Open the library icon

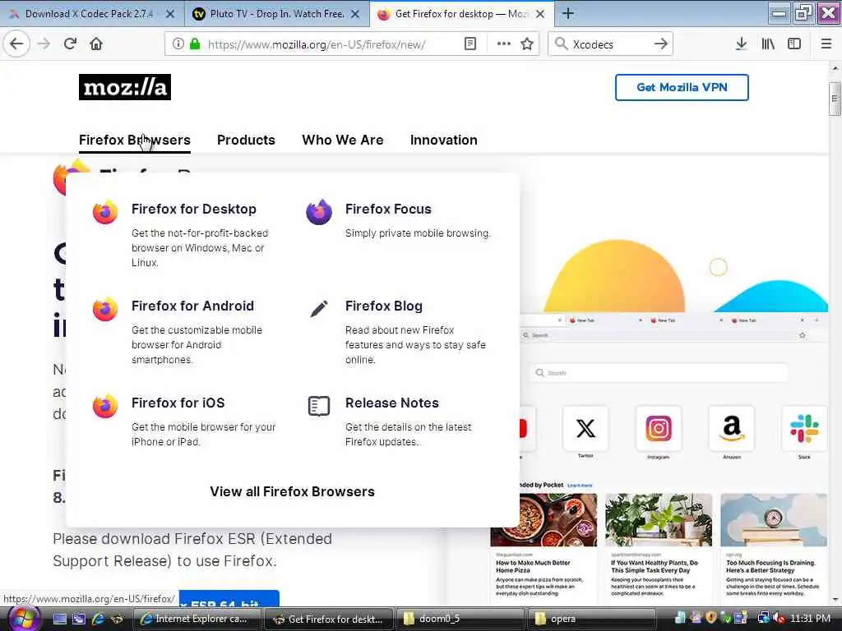coord(768,44)
